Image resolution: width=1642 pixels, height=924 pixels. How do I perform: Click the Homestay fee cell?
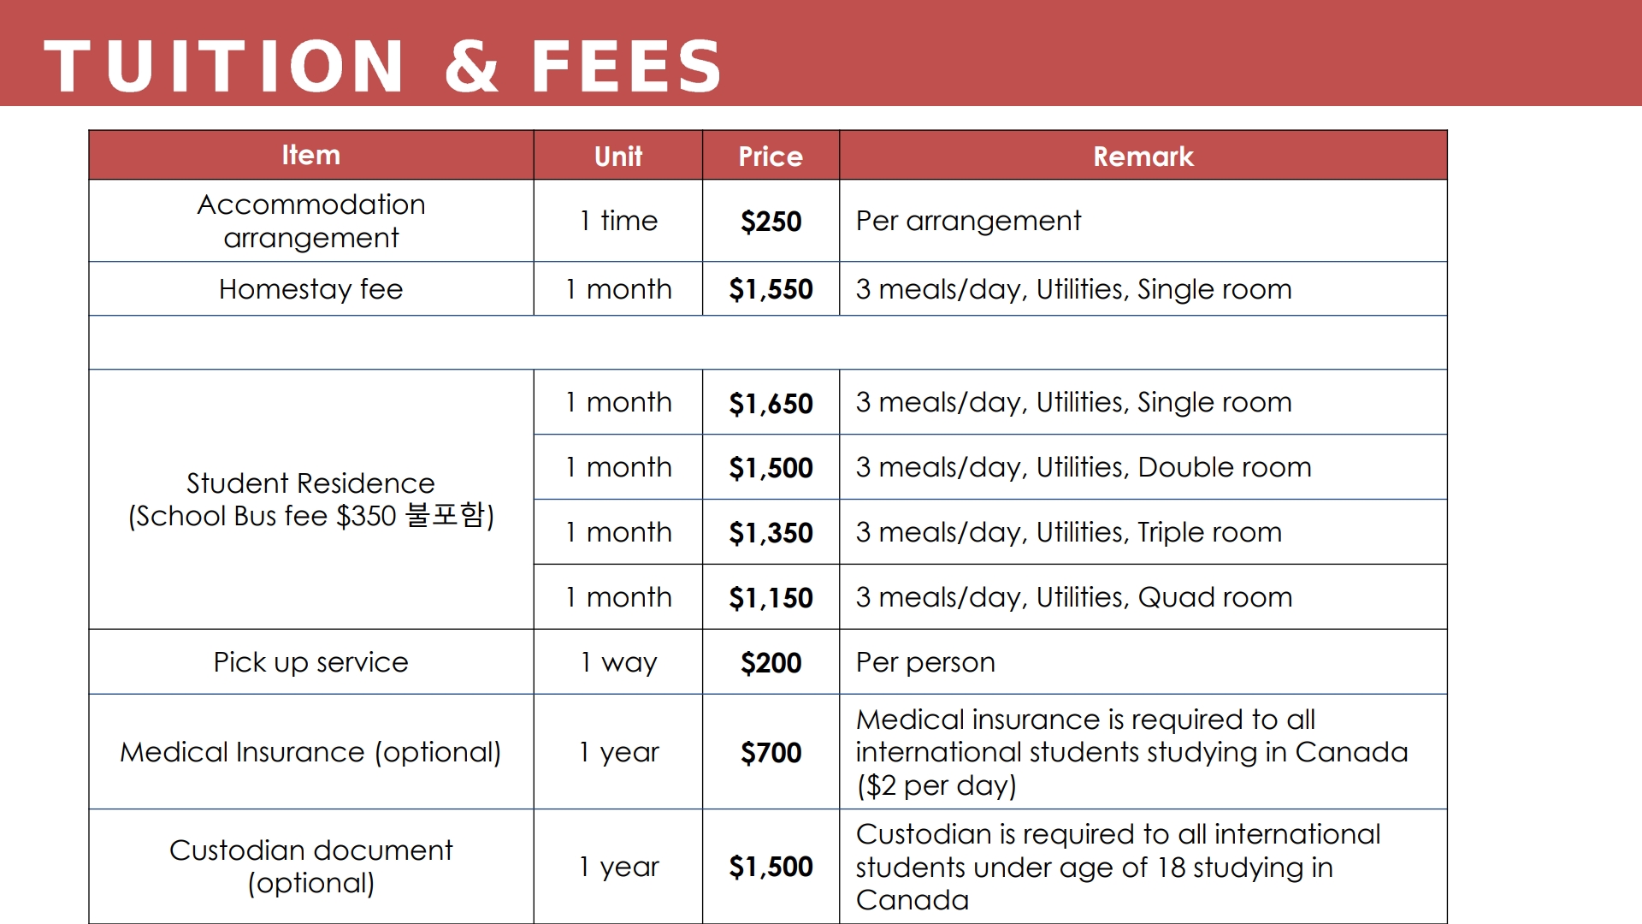coord(311,289)
